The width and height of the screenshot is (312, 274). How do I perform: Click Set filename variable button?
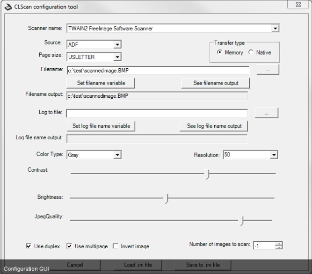point(101,83)
